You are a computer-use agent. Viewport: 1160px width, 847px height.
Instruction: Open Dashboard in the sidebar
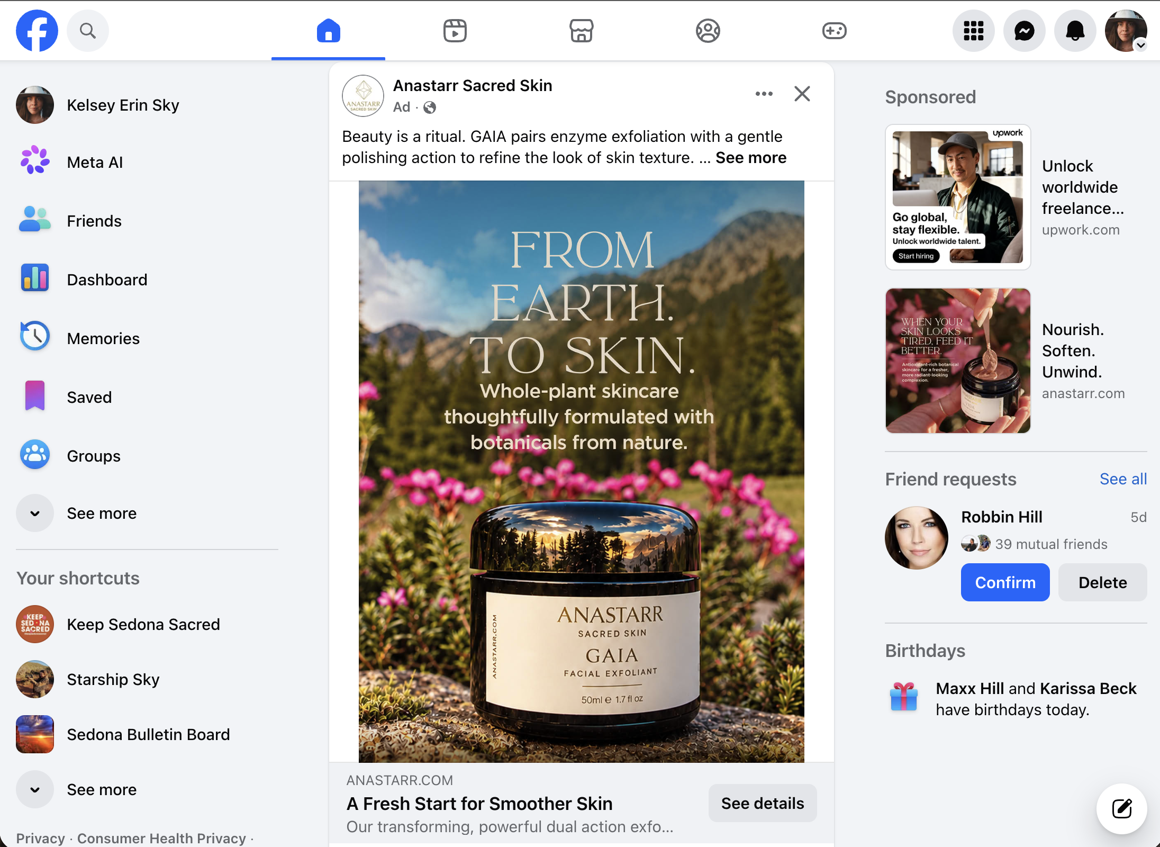[147, 280]
